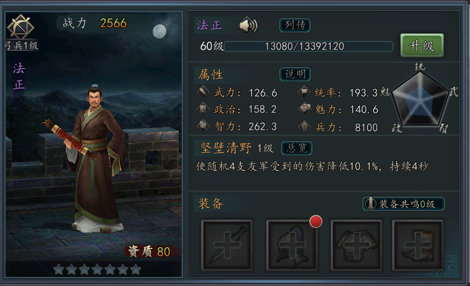Click the experience bar showing 13080/13392120
470x286 pixels.
[308, 46]
